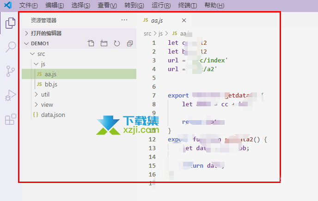Open the Search view in activity bar
The height and width of the screenshot is (201, 318).
11,47
